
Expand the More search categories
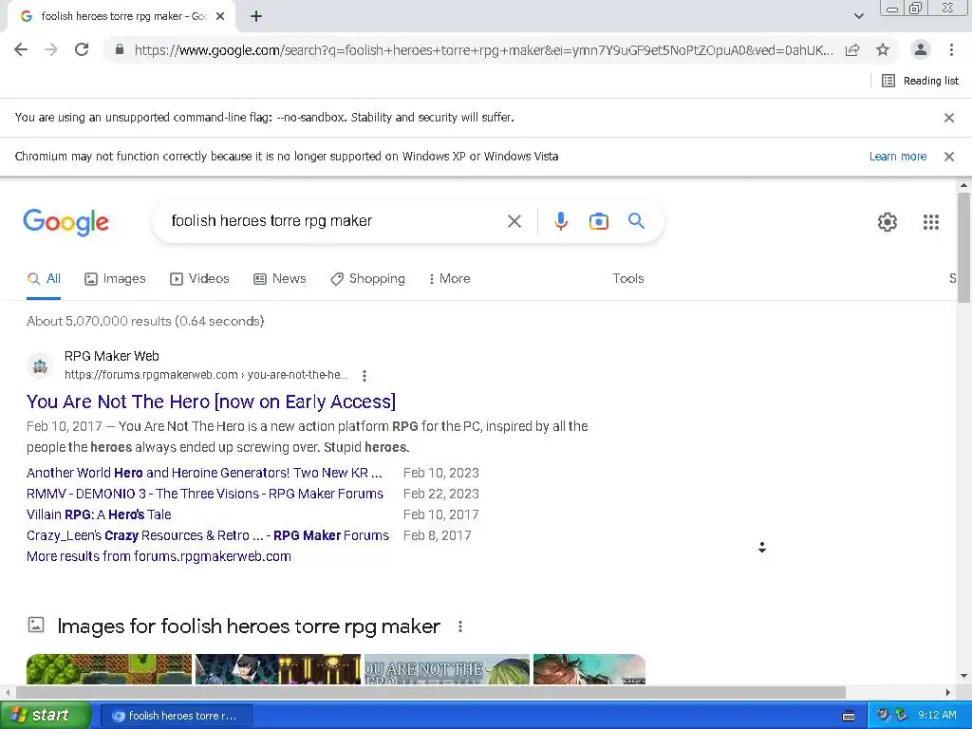449,279
